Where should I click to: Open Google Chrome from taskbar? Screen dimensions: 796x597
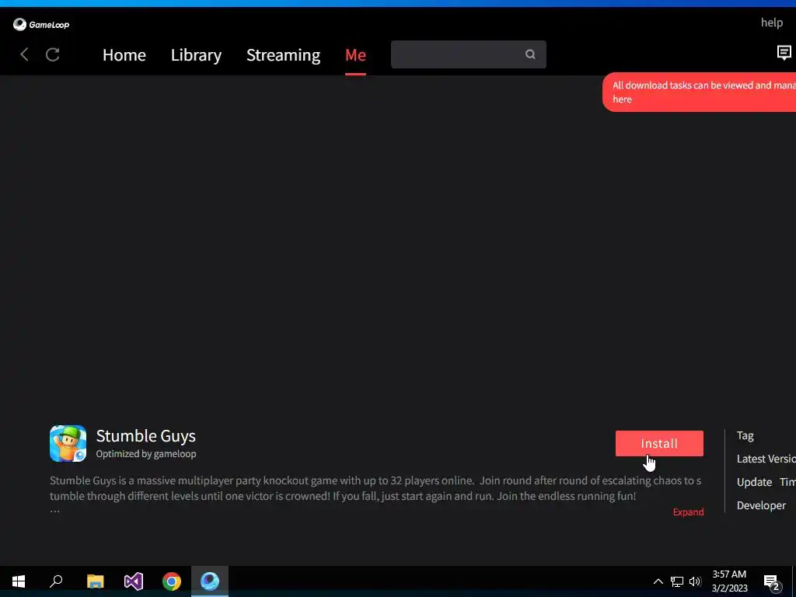[x=172, y=581]
